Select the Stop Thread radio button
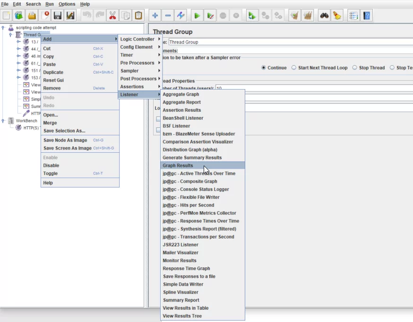This screenshot has width=413, height=322. (x=355, y=67)
